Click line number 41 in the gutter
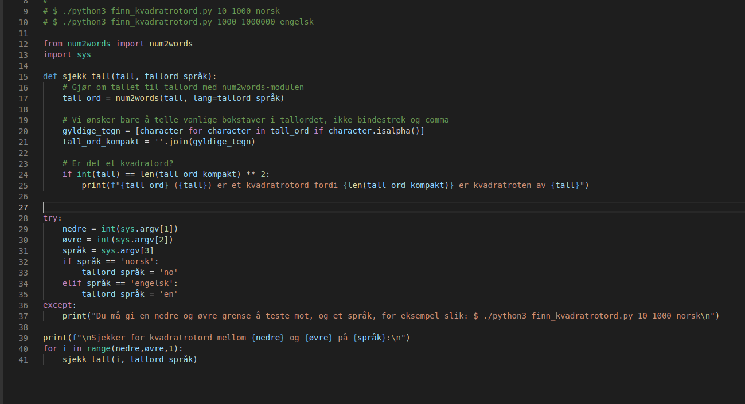The height and width of the screenshot is (404, 745). (23, 359)
